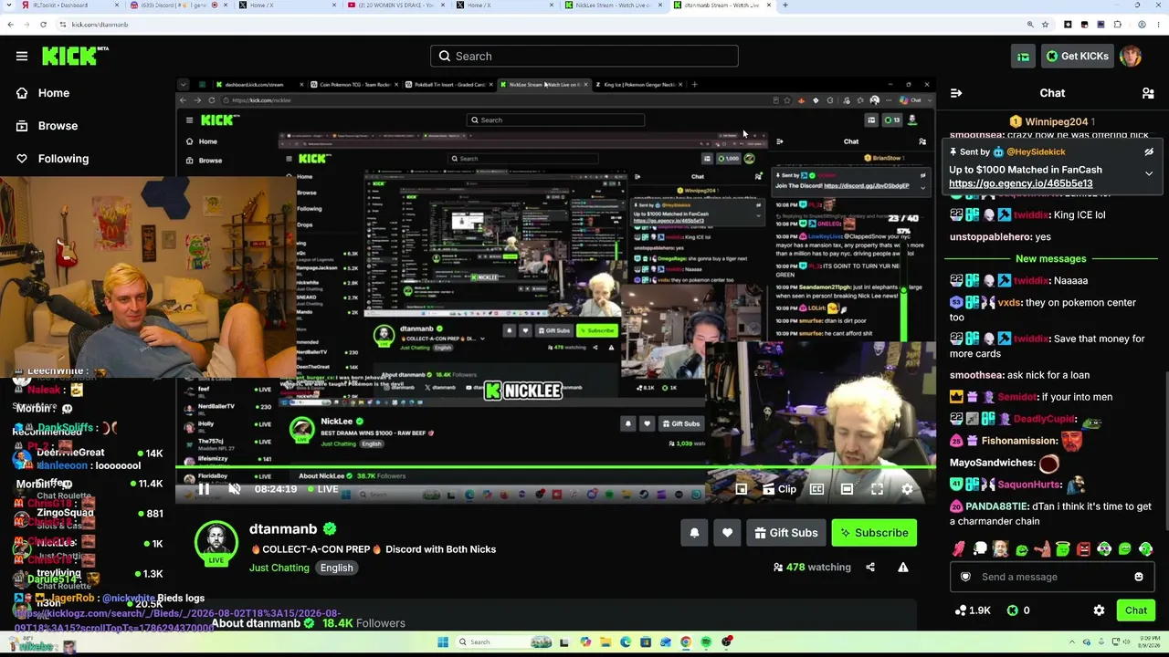Insert the red angry face quick emote
Image resolution: width=1169 pixels, height=657 pixels.
point(1083,549)
